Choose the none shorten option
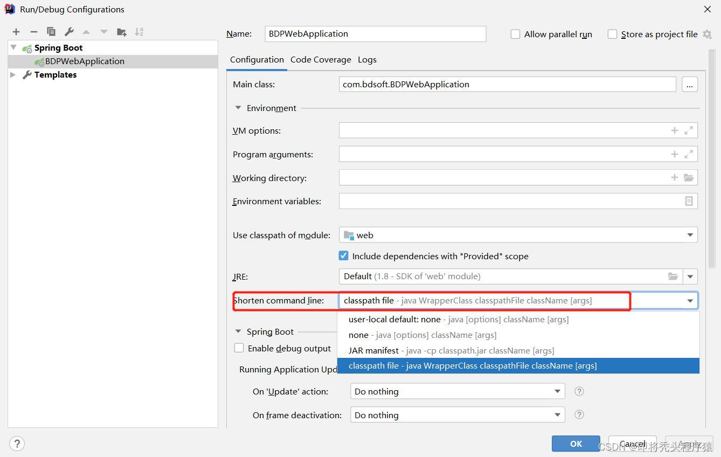The width and height of the screenshot is (721, 457). point(518,335)
